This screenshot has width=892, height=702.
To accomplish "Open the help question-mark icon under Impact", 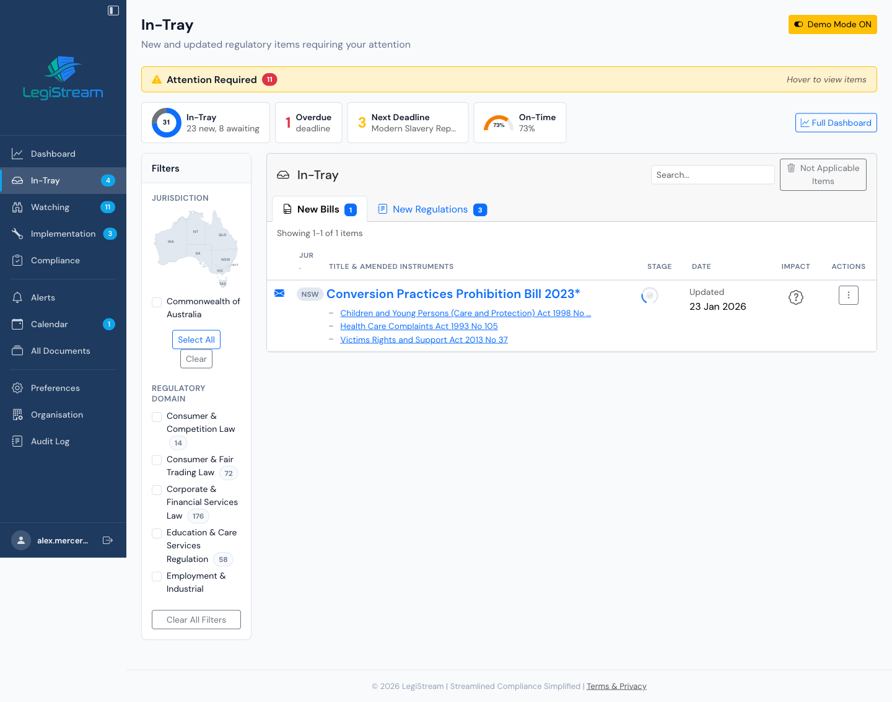I will (796, 297).
